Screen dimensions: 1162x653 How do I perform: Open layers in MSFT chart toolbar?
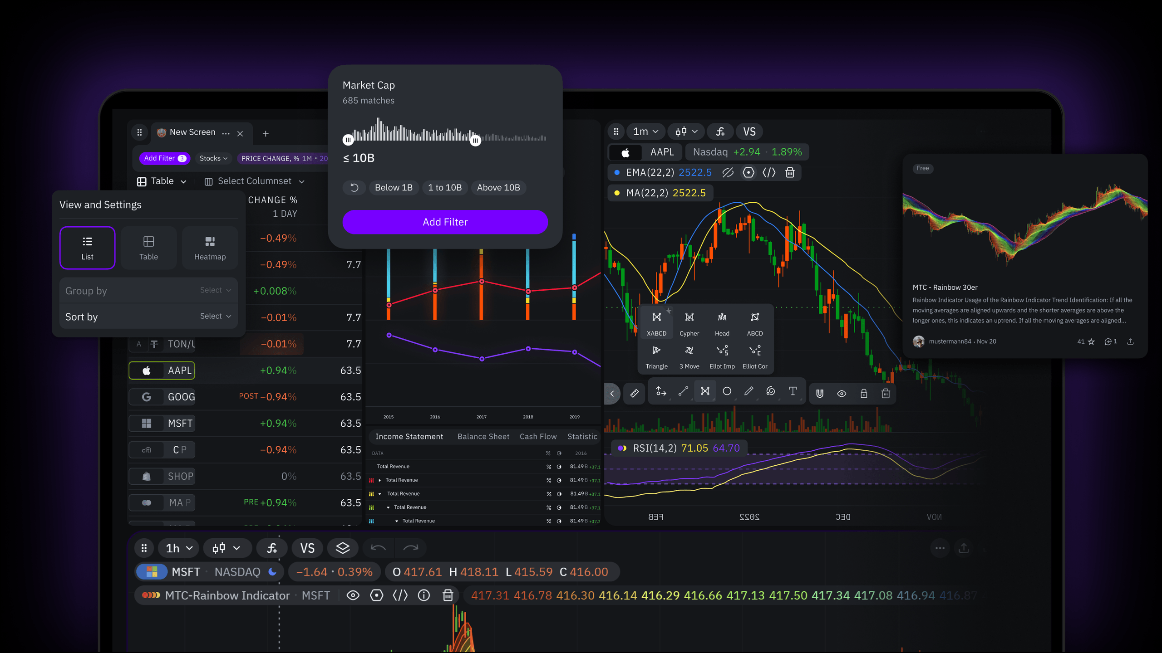[343, 548]
